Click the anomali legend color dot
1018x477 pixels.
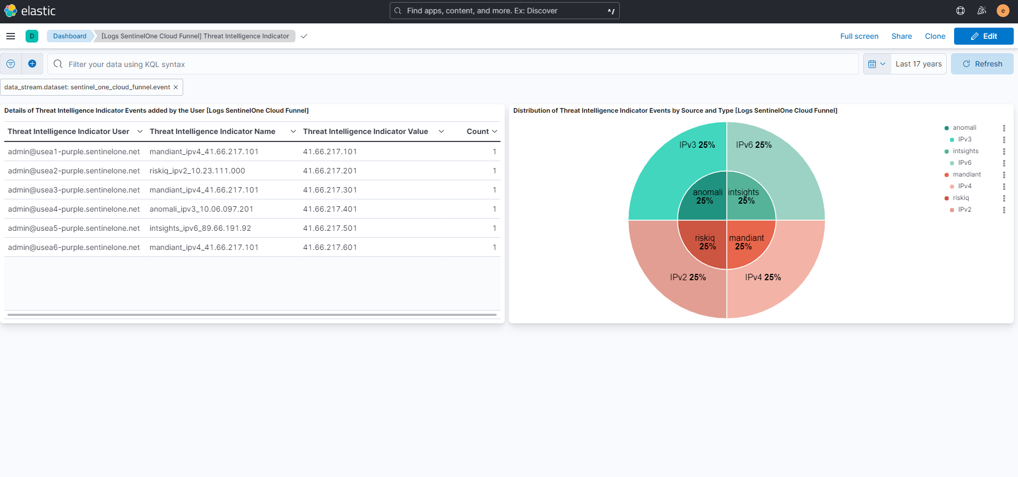tap(947, 128)
